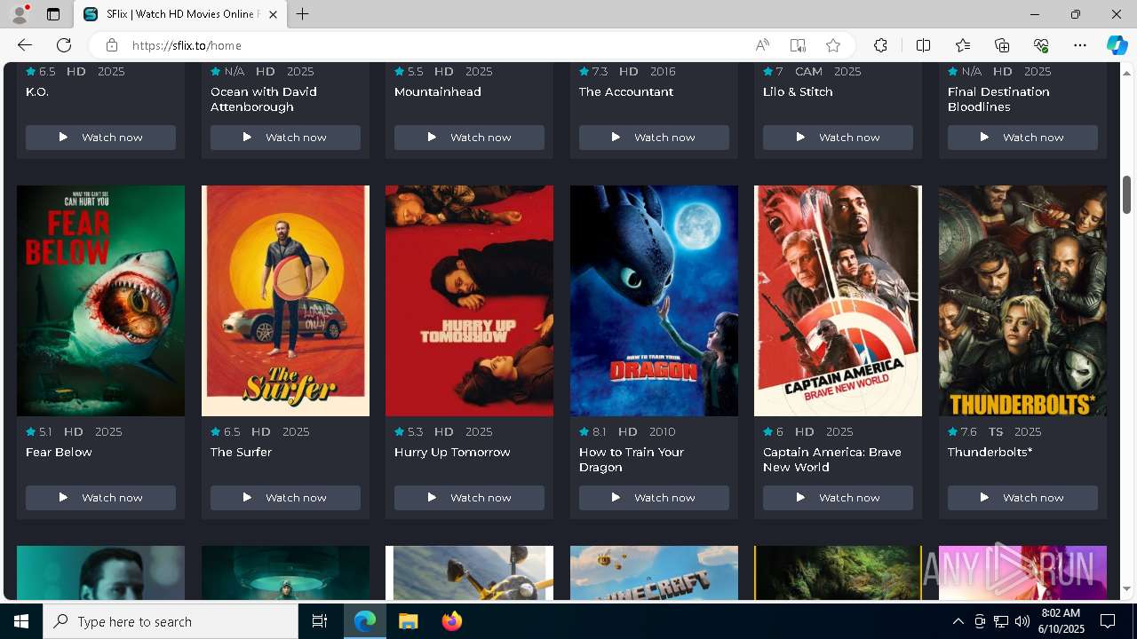
Task: Open the Favorites list icon
Action: [963, 45]
